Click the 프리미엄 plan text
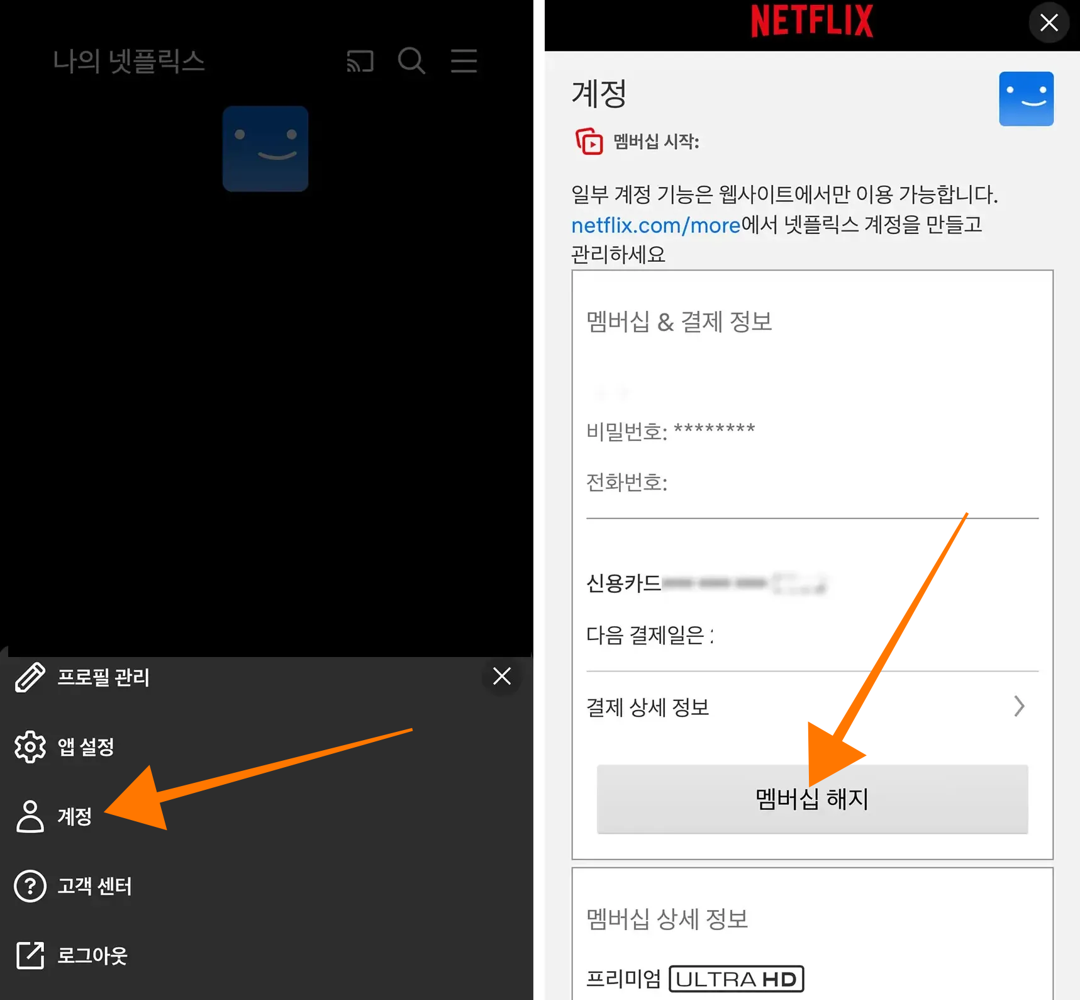1080x1000 pixels. (x=623, y=979)
